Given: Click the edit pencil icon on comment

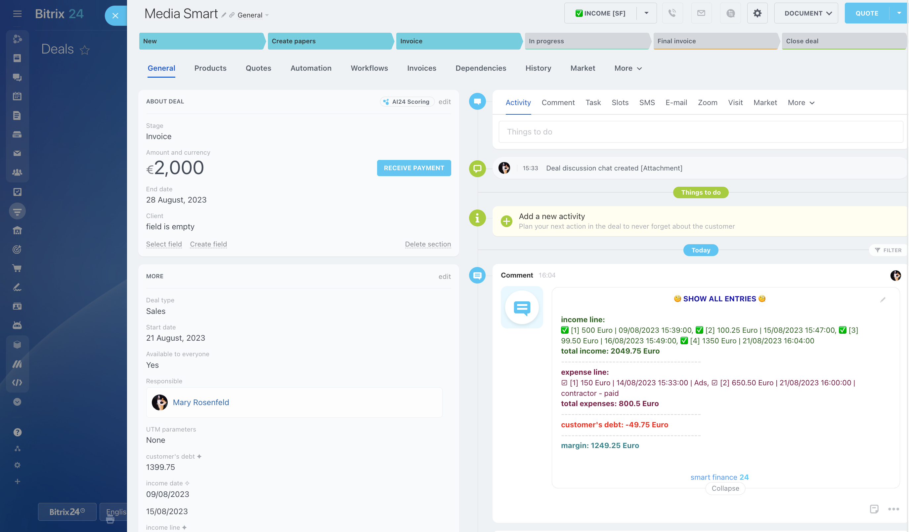Looking at the screenshot, I should (x=883, y=299).
